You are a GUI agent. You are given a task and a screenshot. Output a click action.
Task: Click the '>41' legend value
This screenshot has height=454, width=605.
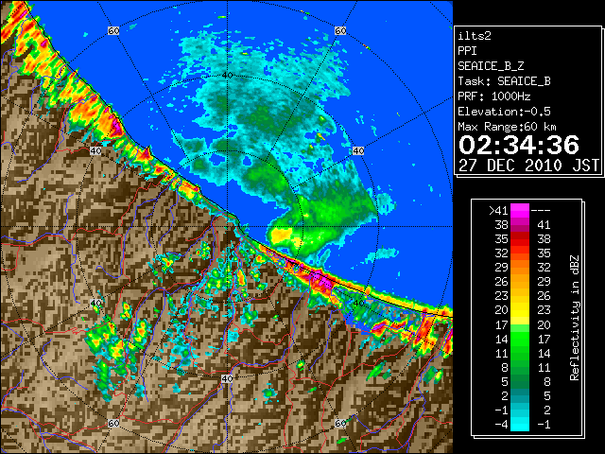tap(498, 211)
